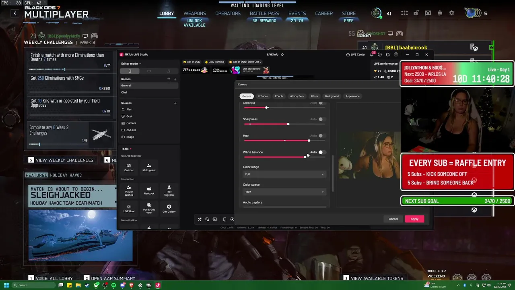Click Apply in Camera dialog
This screenshot has height=290, width=515.
pos(414,219)
